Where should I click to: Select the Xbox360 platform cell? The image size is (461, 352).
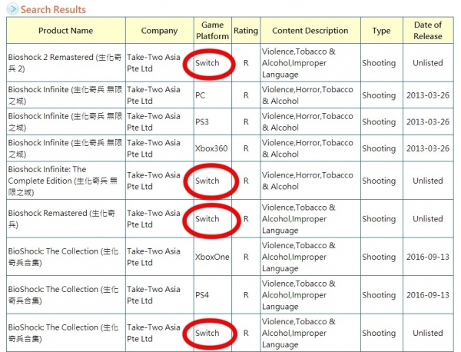(211, 148)
